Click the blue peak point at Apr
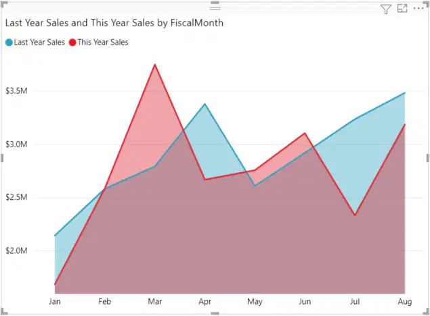Image resolution: width=430 pixels, height=316 pixels. [x=205, y=104]
